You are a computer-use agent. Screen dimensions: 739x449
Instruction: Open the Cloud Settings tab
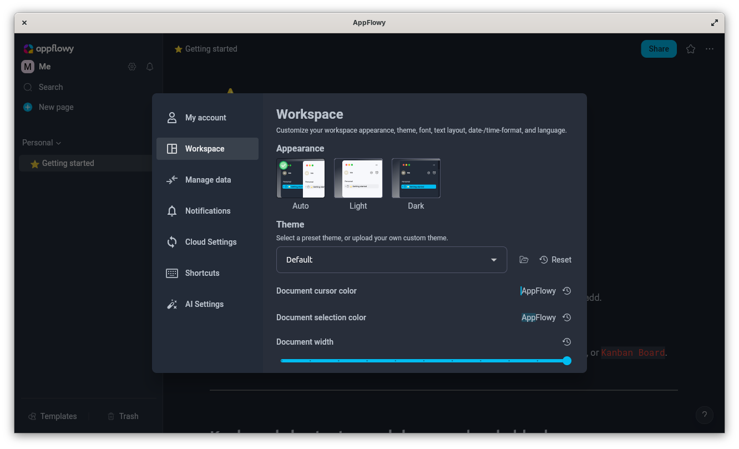pyautogui.click(x=207, y=242)
